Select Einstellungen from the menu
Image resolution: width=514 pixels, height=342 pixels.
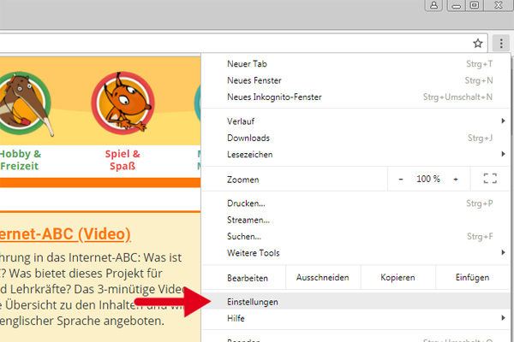[x=253, y=302]
